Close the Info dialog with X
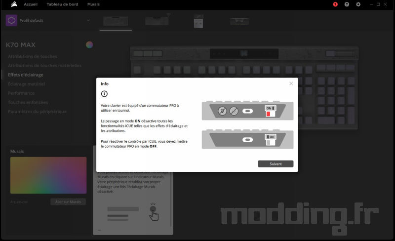The image size is (395, 241). (x=291, y=83)
